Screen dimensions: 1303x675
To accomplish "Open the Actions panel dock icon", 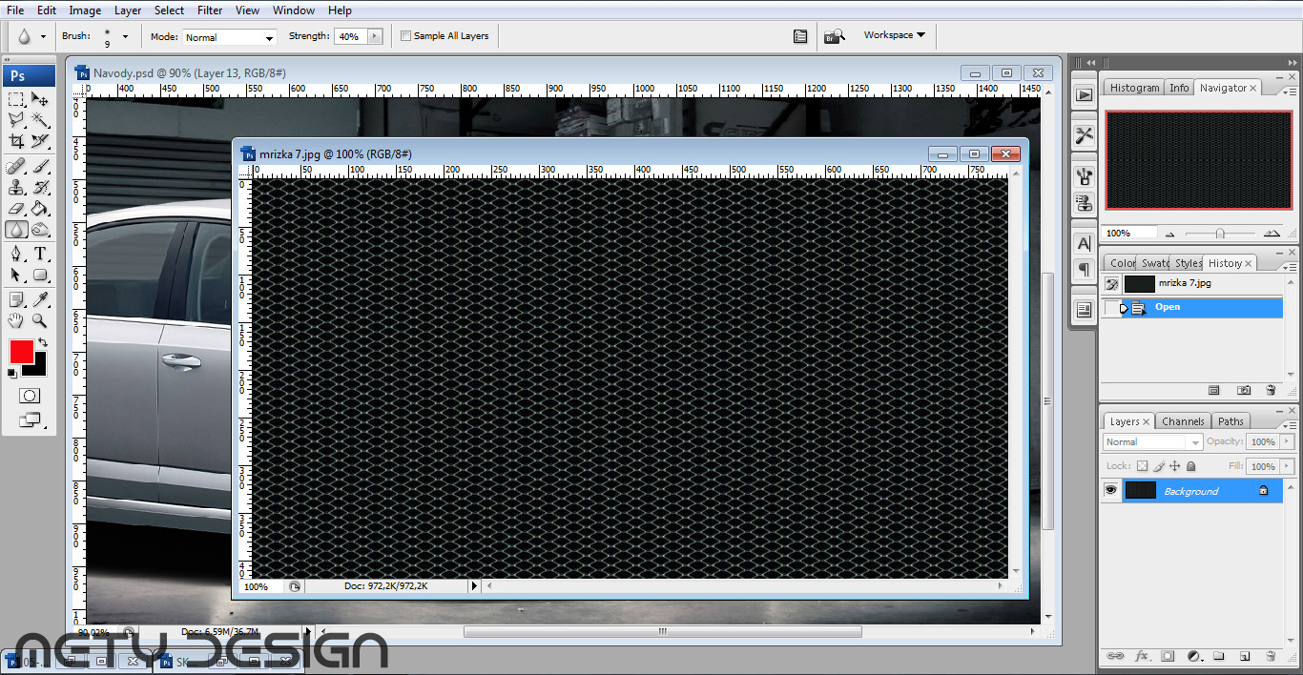I will (1084, 94).
